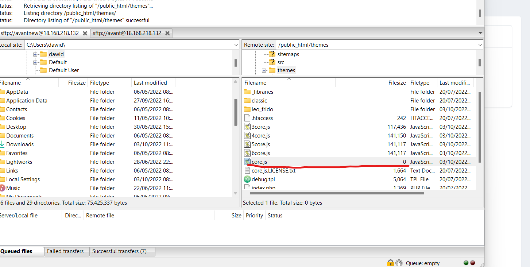Click the speed limits gauge icon
Screen dimensions: 530x267
click(x=399, y=263)
